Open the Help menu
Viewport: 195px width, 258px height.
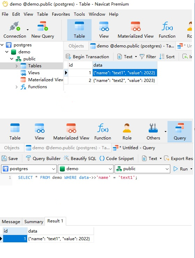coord(114,14)
